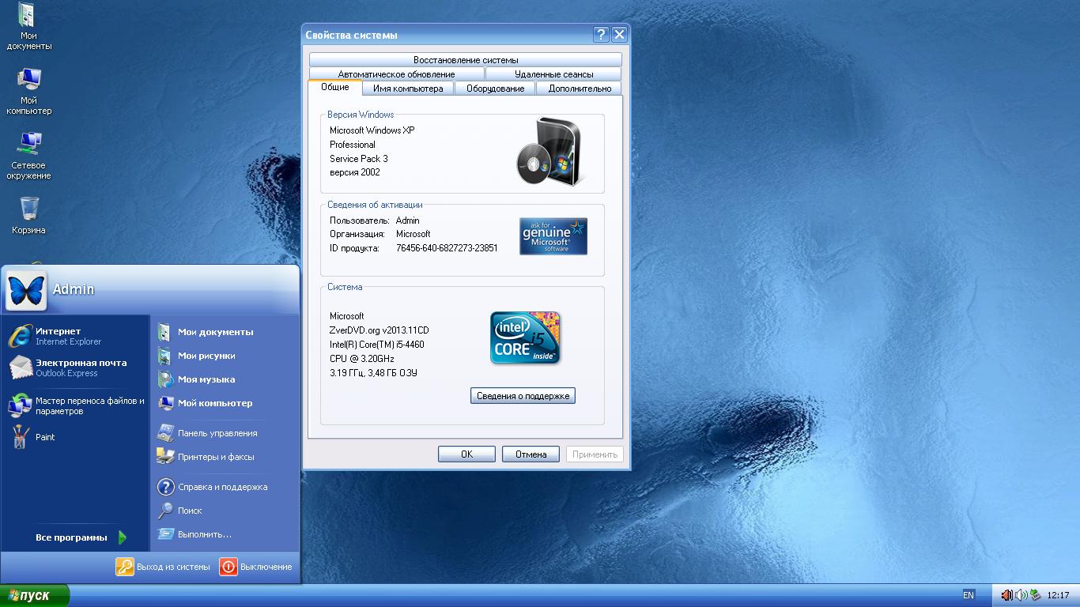Open Поиск search from the Start menu
This screenshot has width=1080, height=607.
click(225, 511)
